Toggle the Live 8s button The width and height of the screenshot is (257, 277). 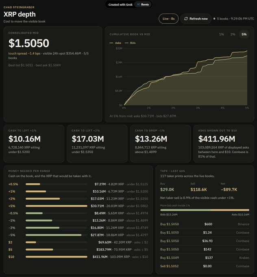pyautogui.click(x=168, y=19)
